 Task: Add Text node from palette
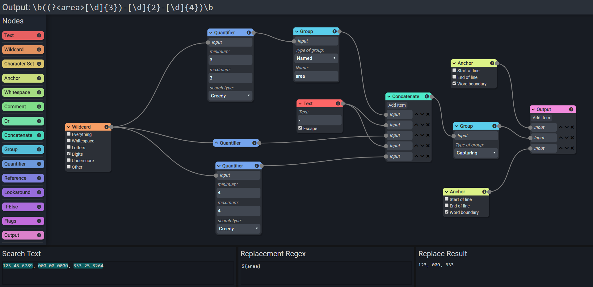coord(23,35)
